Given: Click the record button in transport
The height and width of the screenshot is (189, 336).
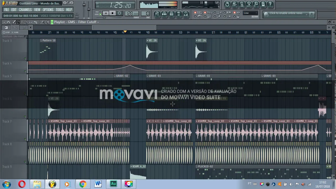Looking at the screenshot, I should pyautogui.click(x=119, y=13).
